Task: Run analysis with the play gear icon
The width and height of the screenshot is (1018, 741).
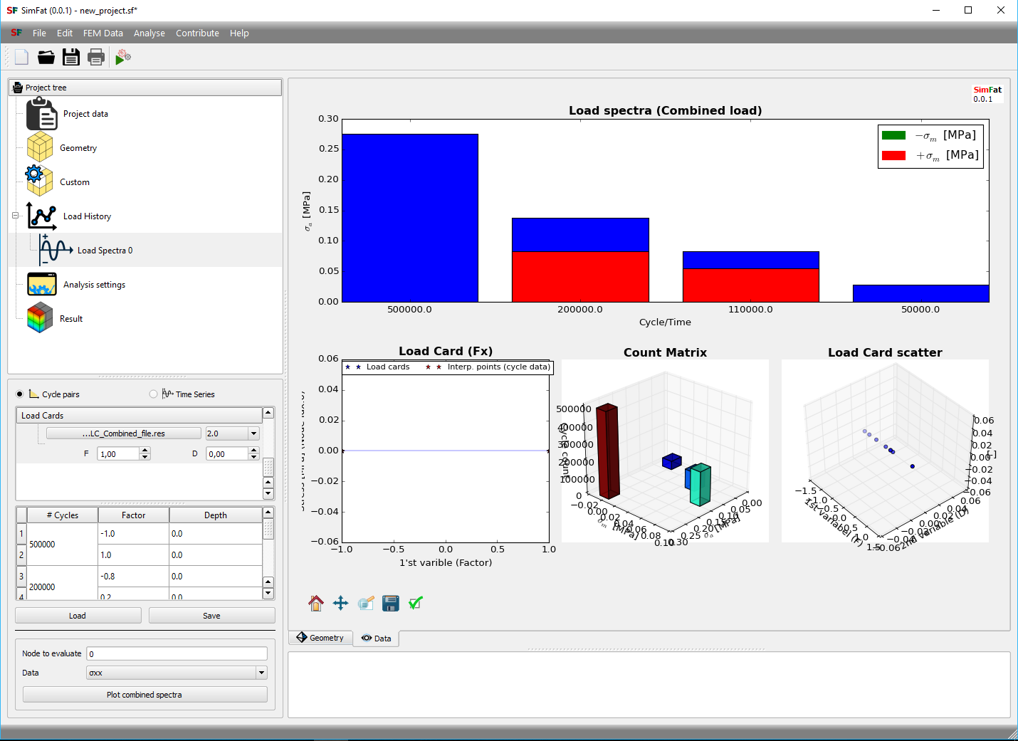Action: [x=122, y=57]
